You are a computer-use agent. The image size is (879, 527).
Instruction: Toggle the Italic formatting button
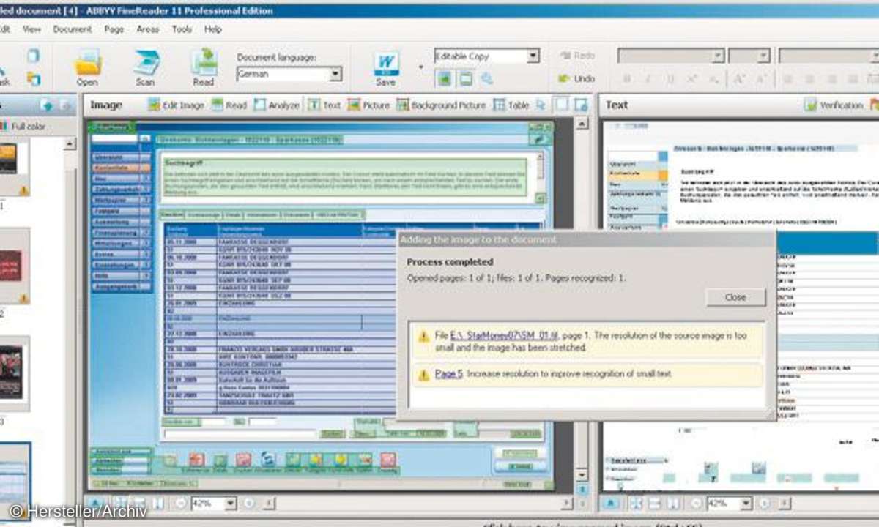click(648, 79)
